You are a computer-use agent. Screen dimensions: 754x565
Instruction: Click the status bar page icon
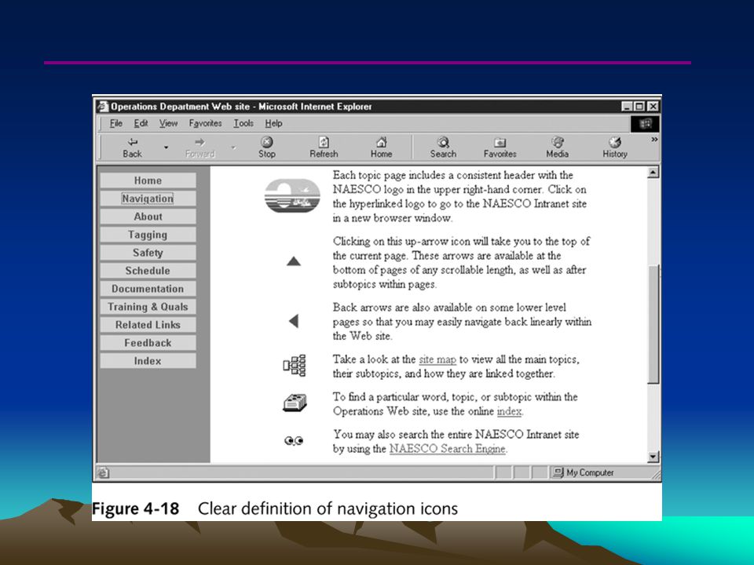point(103,472)
